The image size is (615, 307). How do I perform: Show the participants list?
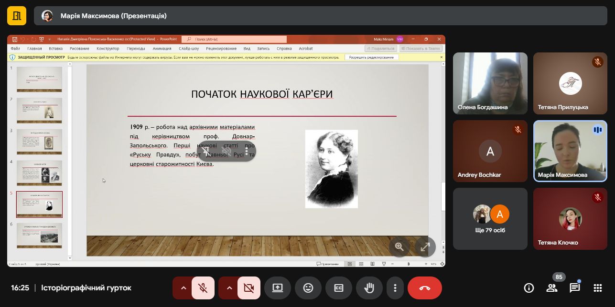(552, 288)
